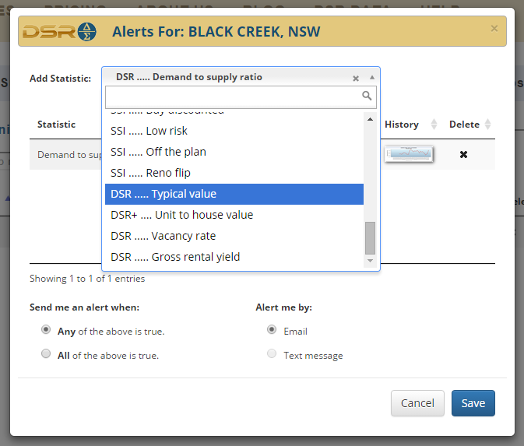Clear the selected Demand to supply ratio statistic
This screenshot has height=446, width=524.
tap(356, 78)
